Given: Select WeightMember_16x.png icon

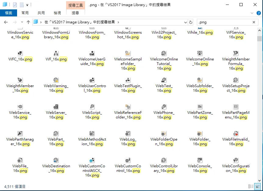Looking at the screenshot, I should point(20,80).
